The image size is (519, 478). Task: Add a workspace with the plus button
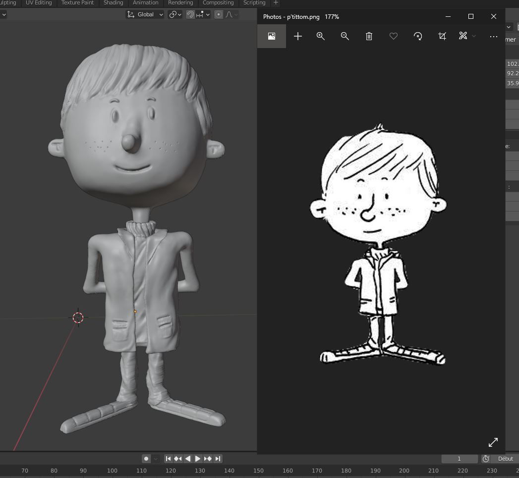click(276, 3)
